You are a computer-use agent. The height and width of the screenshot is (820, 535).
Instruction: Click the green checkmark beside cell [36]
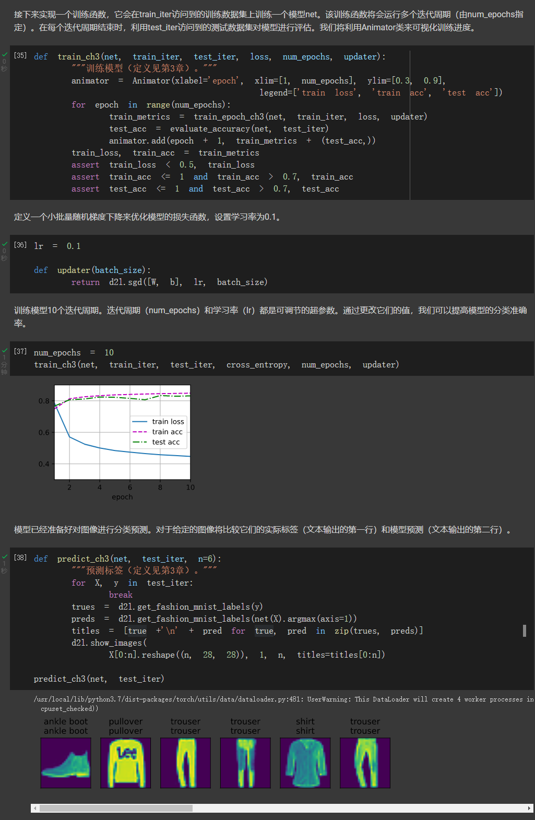click(x=5, y=244)
